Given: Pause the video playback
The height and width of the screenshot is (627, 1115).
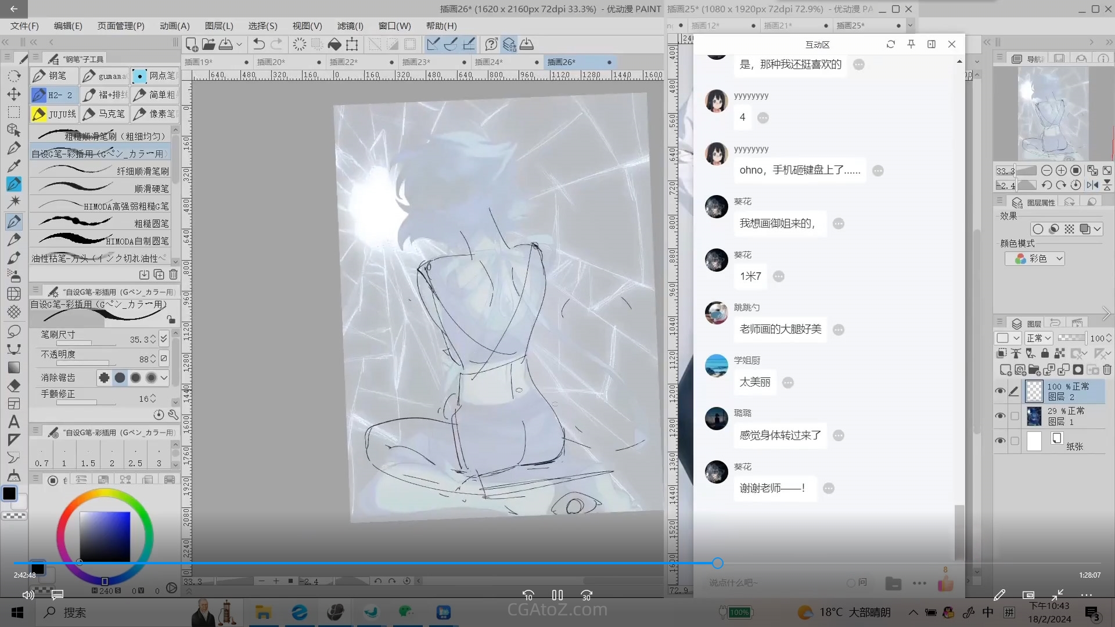Looking at the screenshot, I should [x=557, y=595].
